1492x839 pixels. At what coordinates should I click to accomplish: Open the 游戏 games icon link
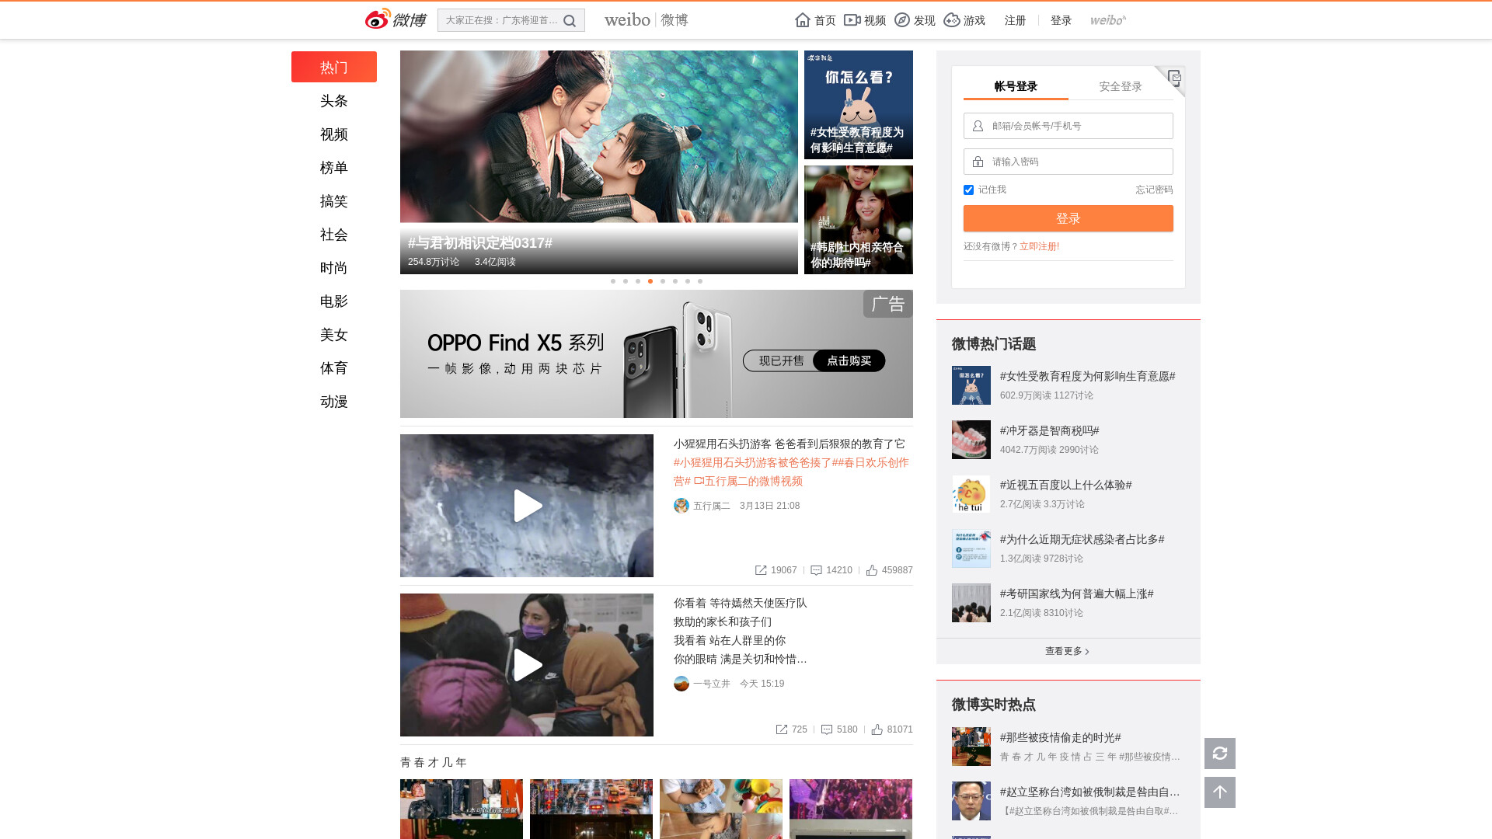pyautogui.click(x=964, y=20)
